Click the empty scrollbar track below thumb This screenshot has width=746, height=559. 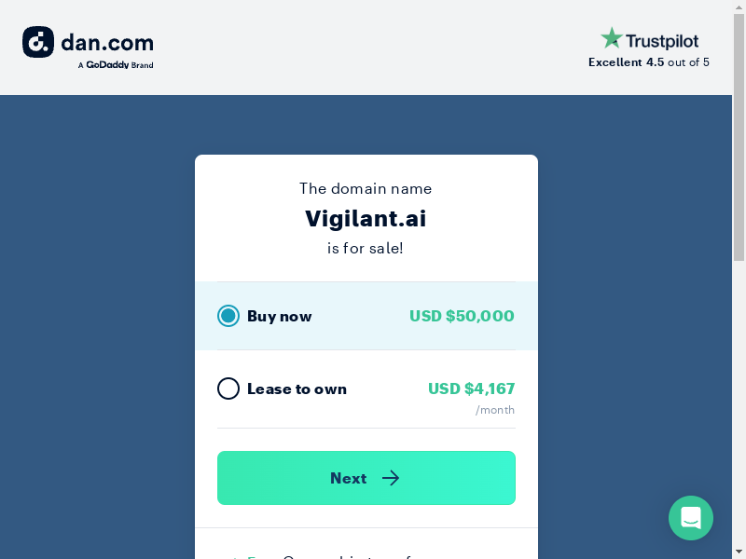point(739,403)
